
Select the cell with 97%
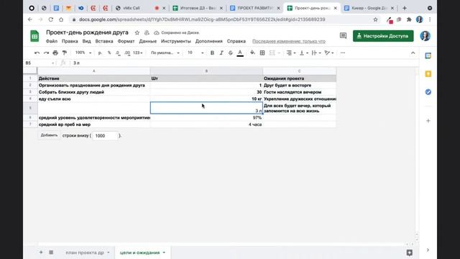206,117
